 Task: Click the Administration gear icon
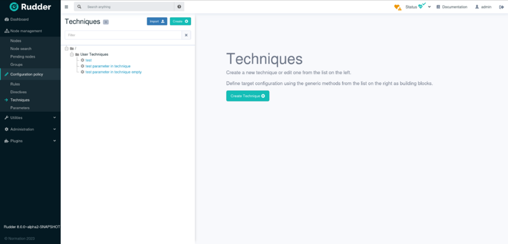tap(6, 129)
